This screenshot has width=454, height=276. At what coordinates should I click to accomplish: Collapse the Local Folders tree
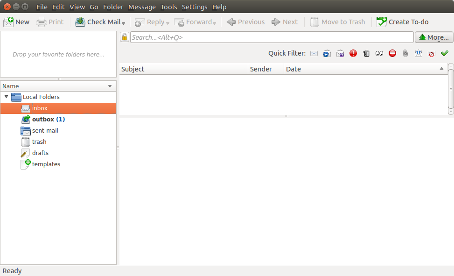7,97
